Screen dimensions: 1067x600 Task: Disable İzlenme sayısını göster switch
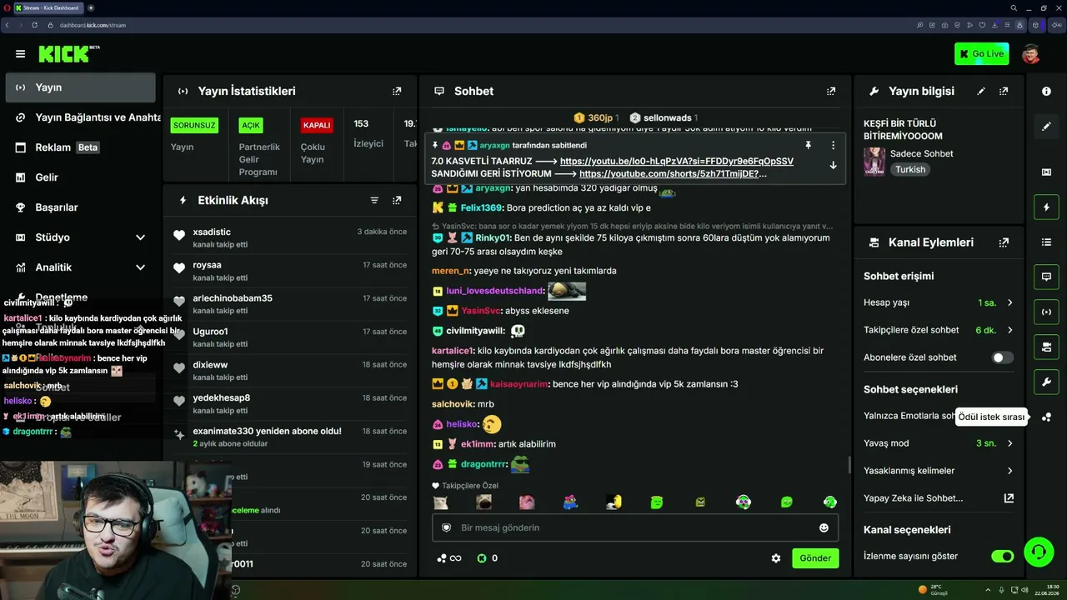coord(1002,556)
